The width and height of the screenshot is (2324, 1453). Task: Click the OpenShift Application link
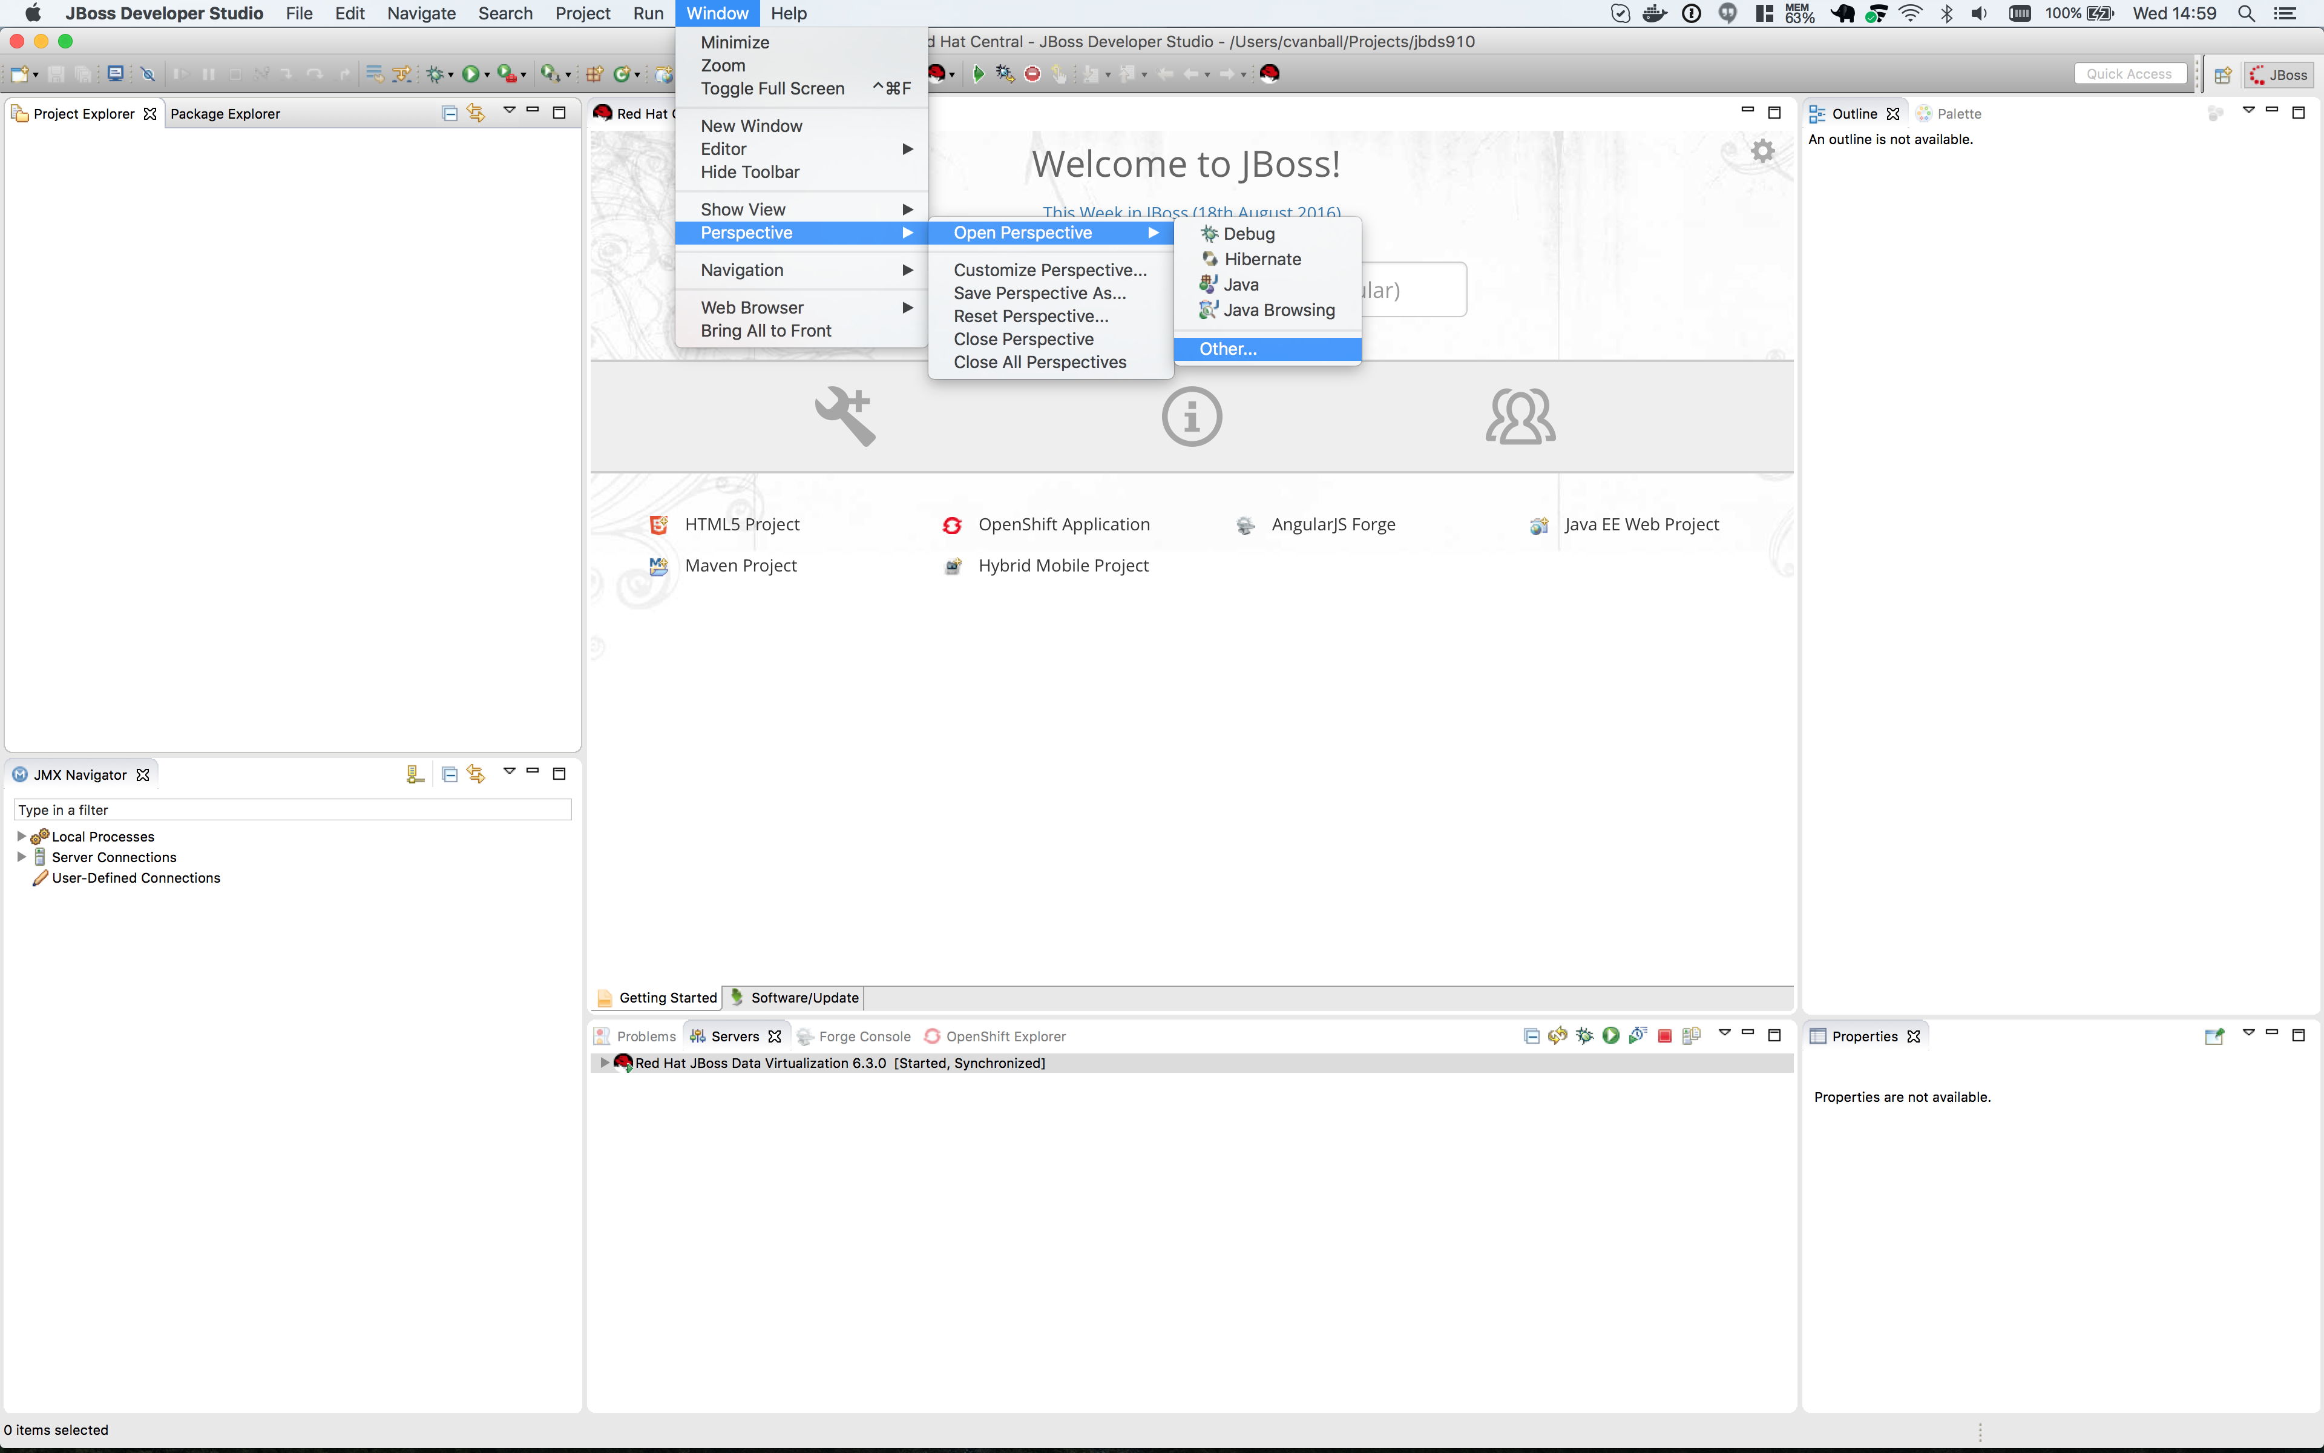[x=1063, y=525]
